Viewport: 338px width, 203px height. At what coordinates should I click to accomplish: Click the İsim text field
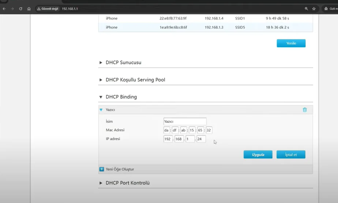coord(185,122)
